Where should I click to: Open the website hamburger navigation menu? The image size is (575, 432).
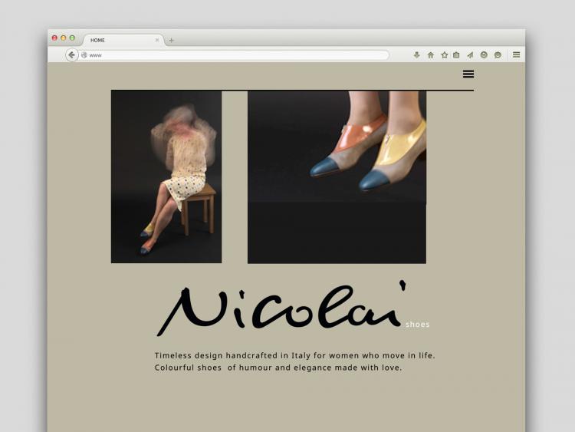(468, 74)
